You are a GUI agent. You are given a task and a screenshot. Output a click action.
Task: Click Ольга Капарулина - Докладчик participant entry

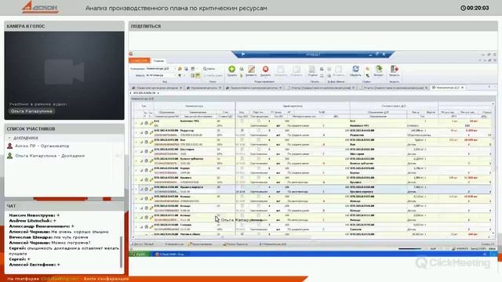[x=50, y=156]
